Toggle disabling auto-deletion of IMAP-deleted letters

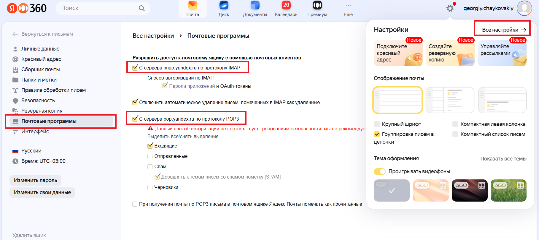click(x=135, y=102)
